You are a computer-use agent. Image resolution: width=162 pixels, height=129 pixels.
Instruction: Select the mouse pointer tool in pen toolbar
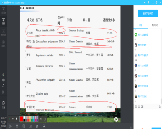(45, 119)
